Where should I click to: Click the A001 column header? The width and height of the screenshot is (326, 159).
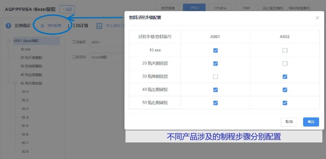pos(215,37)
